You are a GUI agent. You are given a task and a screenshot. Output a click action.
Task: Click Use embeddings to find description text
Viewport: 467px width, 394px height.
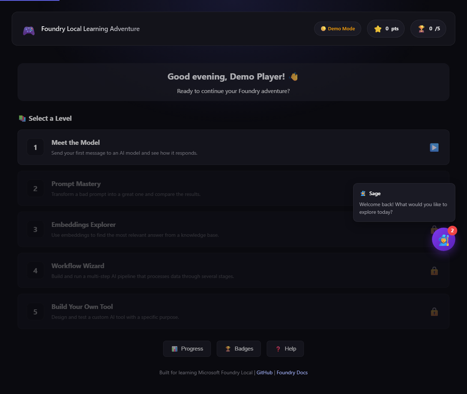pyautogui.click(x=135, y=235)
